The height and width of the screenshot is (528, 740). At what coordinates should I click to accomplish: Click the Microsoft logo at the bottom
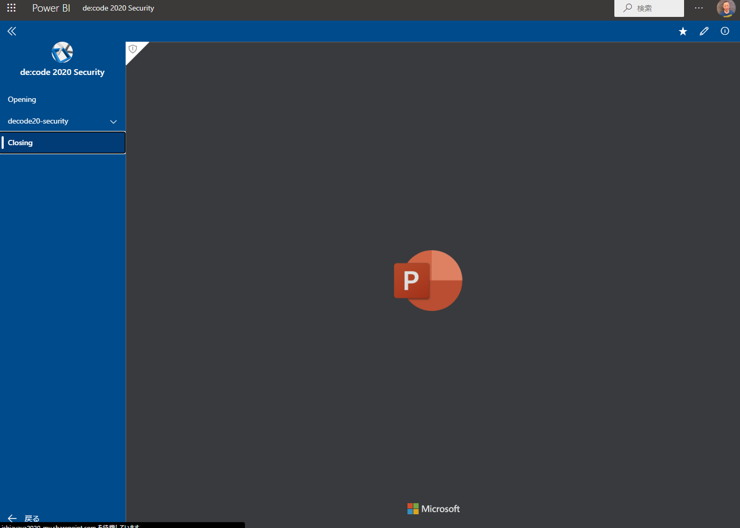(433, 509)
